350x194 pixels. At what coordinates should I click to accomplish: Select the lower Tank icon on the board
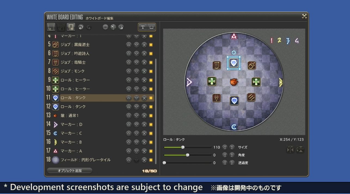tap(234, 101)
